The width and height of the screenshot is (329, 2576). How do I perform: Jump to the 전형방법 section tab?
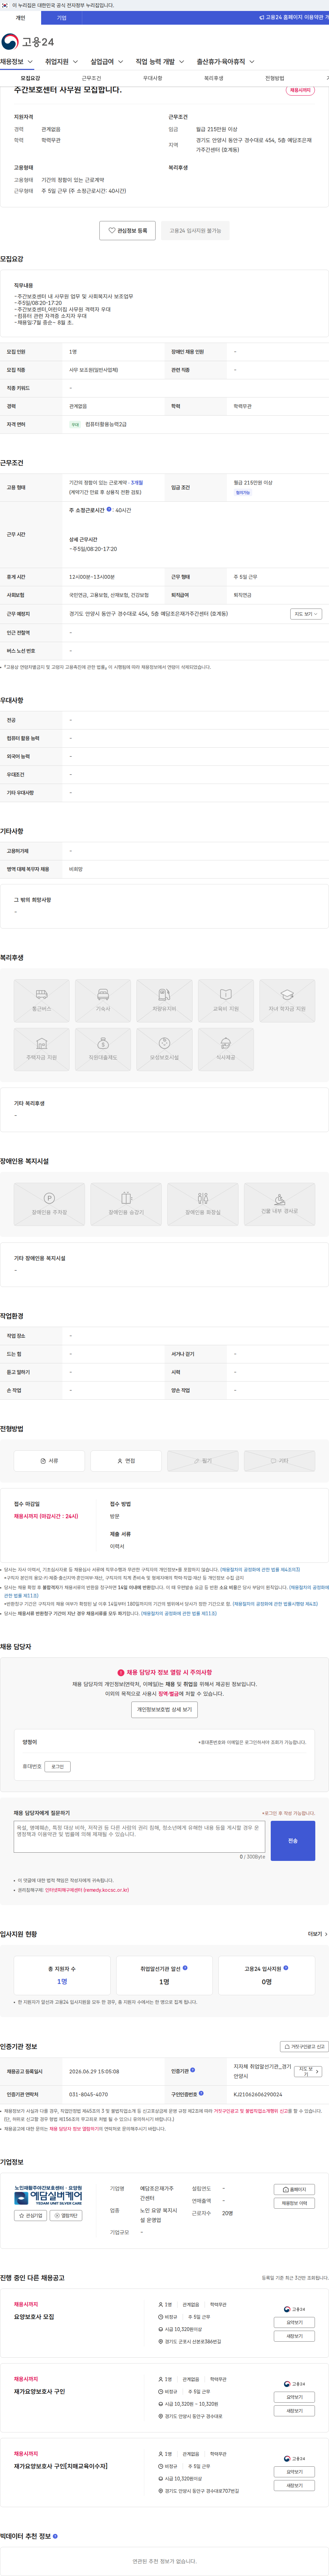coord(274,78)
